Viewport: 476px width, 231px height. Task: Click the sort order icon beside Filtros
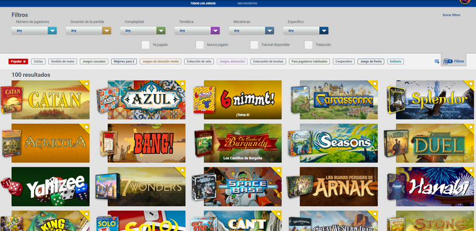click(x=437, y=61)
